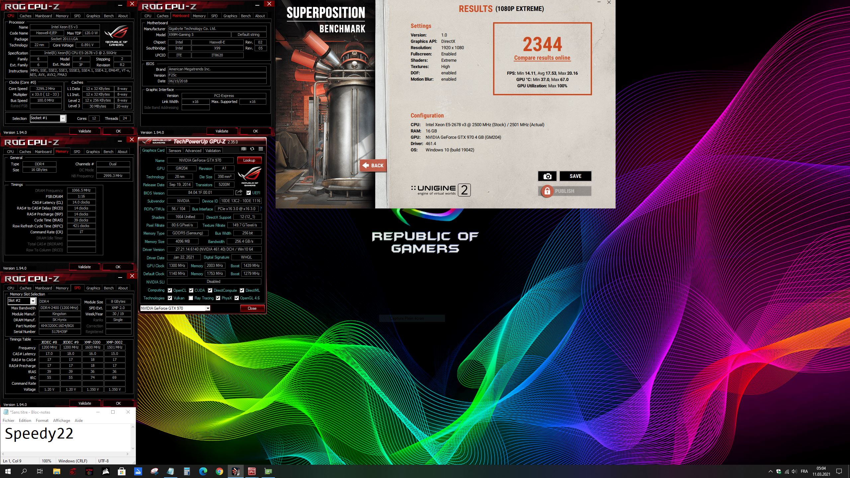
Task: Click GPU-Z screenshot camera icon
Action: click(x=244, y=149)
